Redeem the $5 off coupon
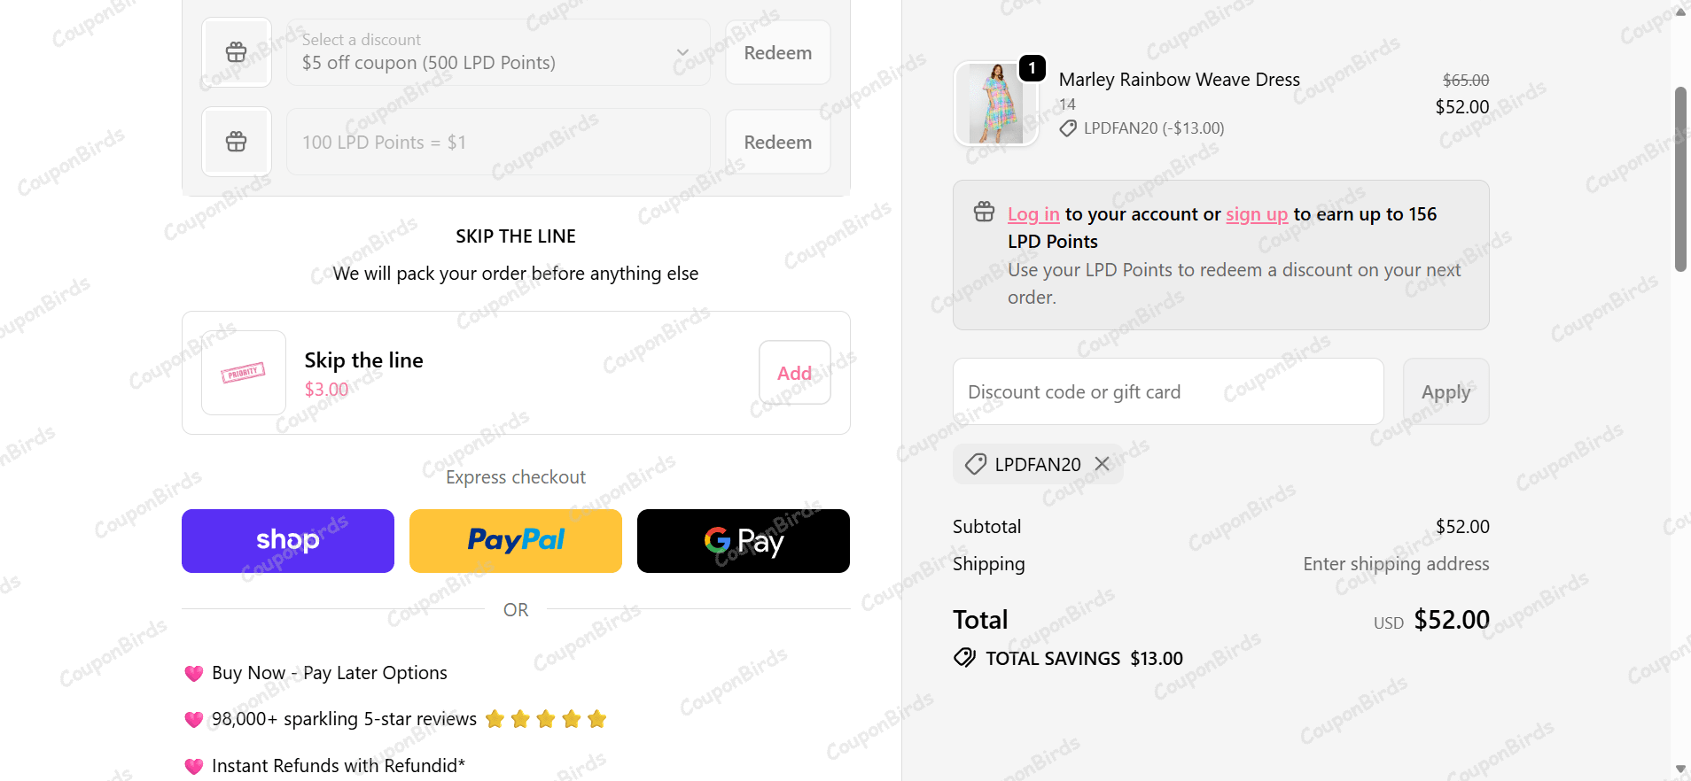The image size is (1691, 781). pos(778,52)
